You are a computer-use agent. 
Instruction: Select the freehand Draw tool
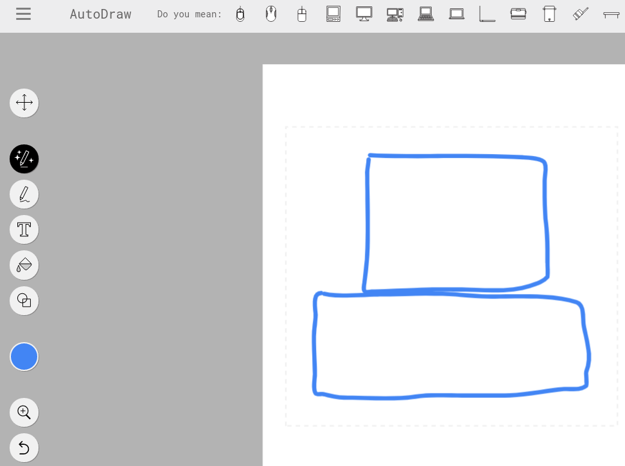pyautogui.click(x=24, y=194)
